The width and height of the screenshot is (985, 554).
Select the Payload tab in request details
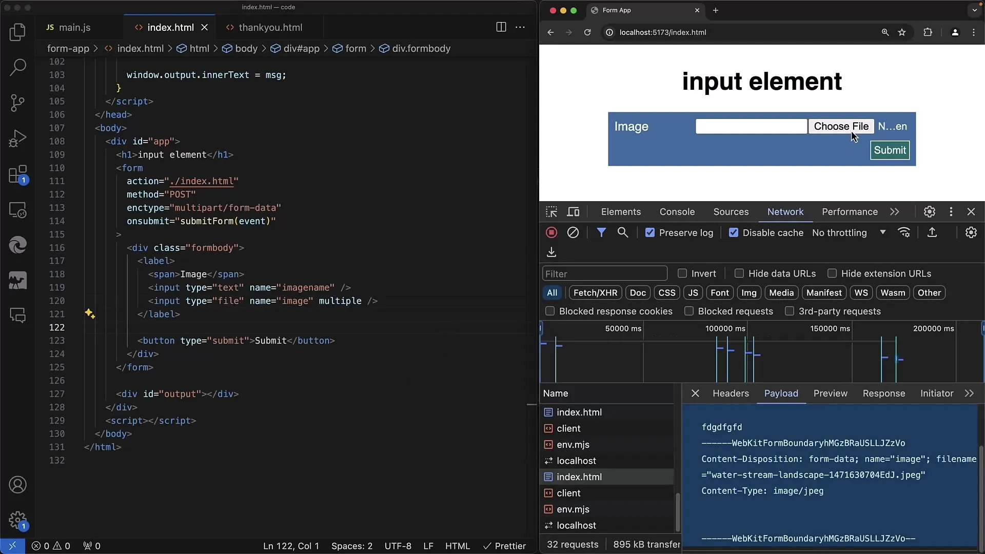tap(781, 393)
